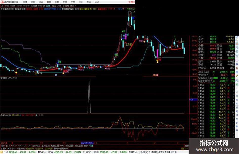The width and height of the screenshot is (239, 154).
Task: Expand the 扩展 panel toggle
Action: pos(3,148)
